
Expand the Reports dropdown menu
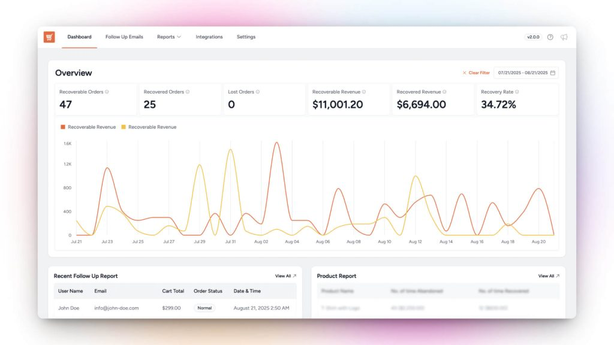coord(168,37)
